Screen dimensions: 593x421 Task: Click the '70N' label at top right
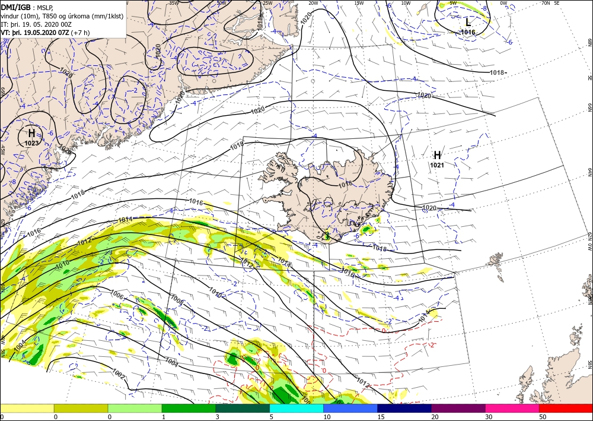click(546, 3)
